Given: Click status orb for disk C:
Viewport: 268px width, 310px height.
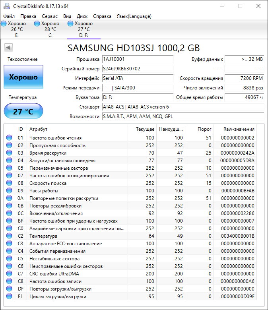Looking at the screenshot, I should tap(37, 23).
